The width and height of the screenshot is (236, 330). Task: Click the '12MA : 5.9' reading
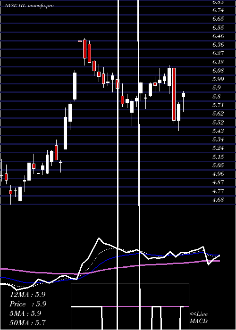[27, 295]
